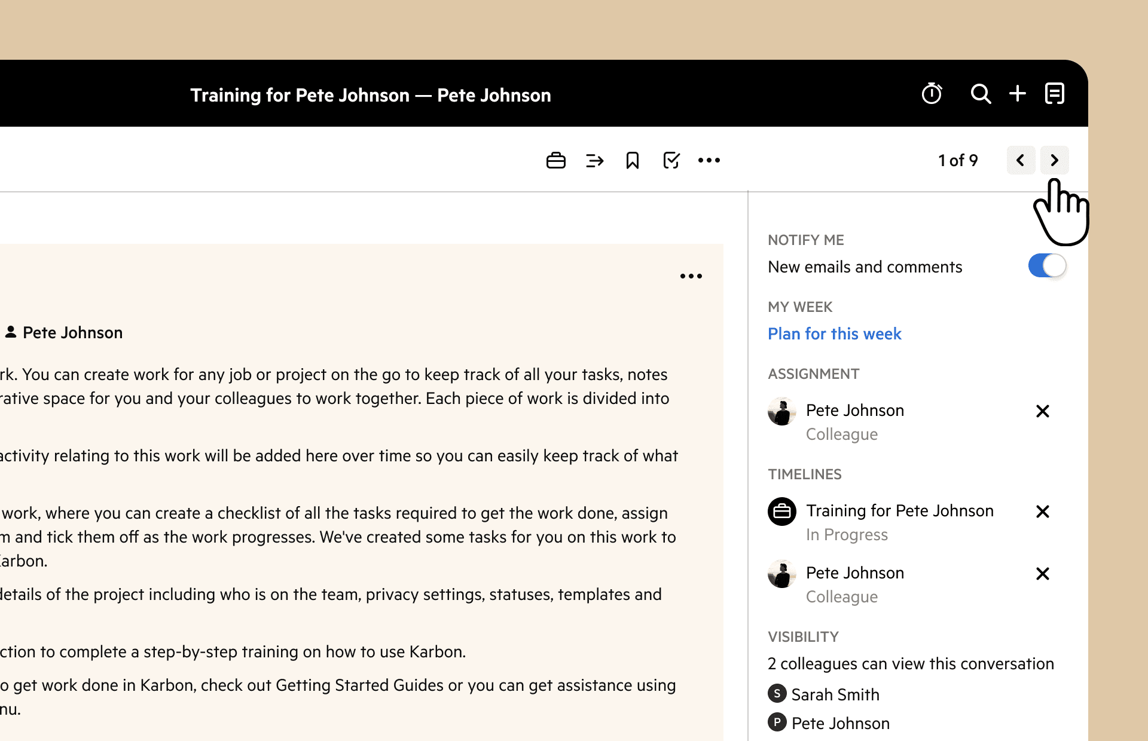Image resolution: width=1148 pixels, height=741 pixels.
Task: Click the In Progress status text
Action: (x=847, y=535)
